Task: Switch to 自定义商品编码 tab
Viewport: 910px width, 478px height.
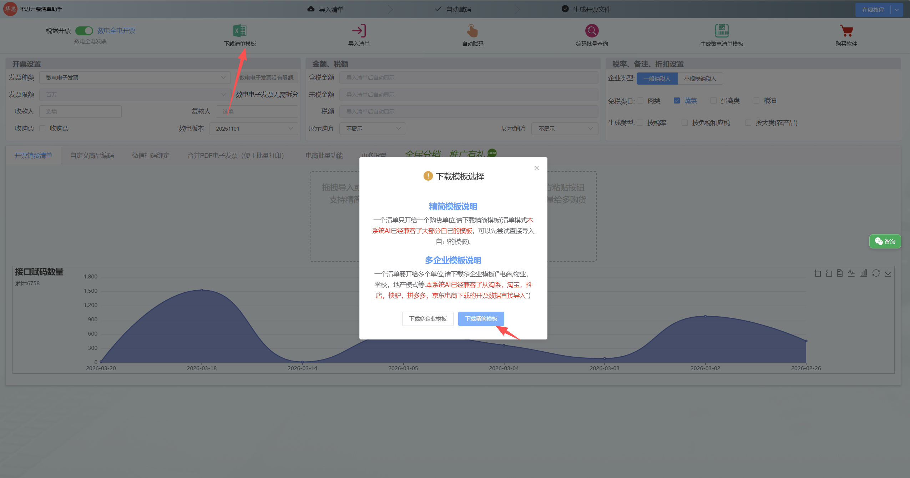Action: (92, 156)
